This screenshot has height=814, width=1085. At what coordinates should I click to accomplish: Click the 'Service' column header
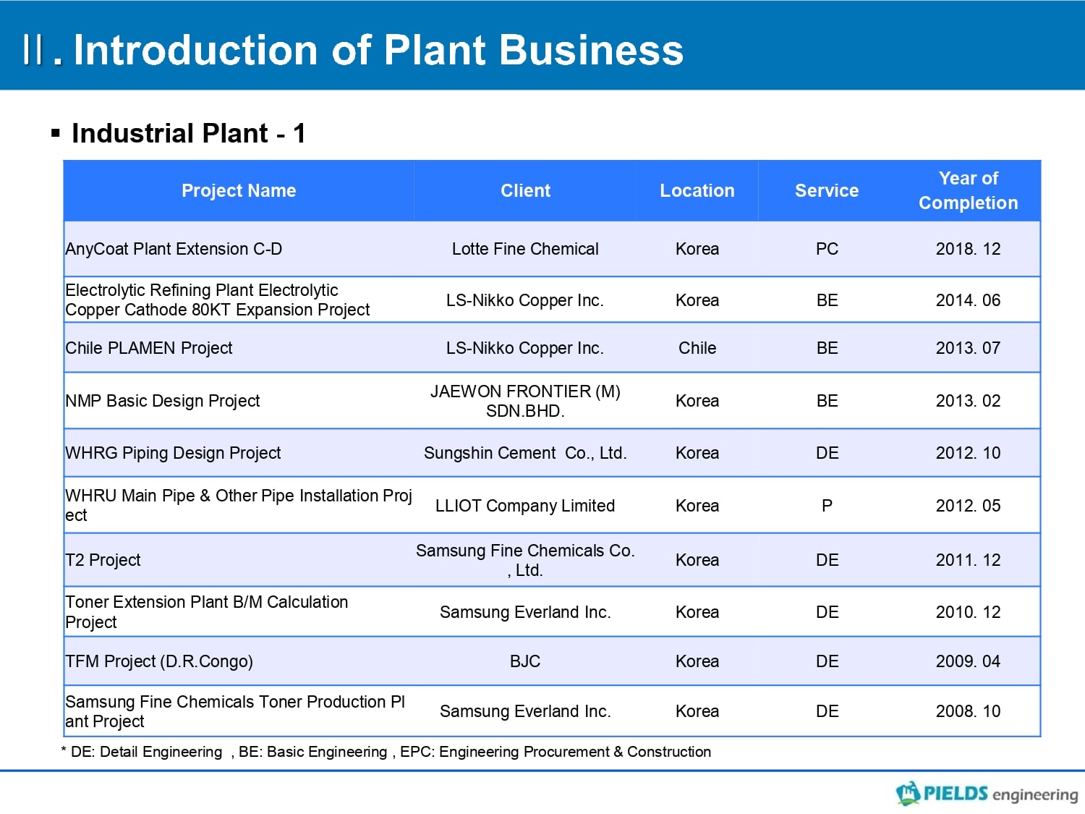click(827, 191)
